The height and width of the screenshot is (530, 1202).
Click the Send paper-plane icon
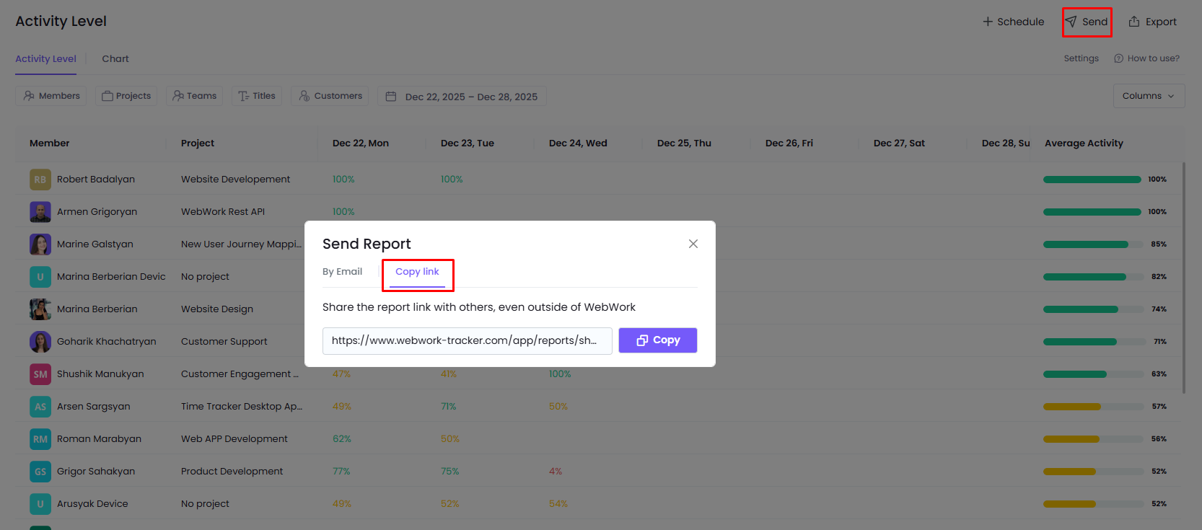coord(1071,22)
